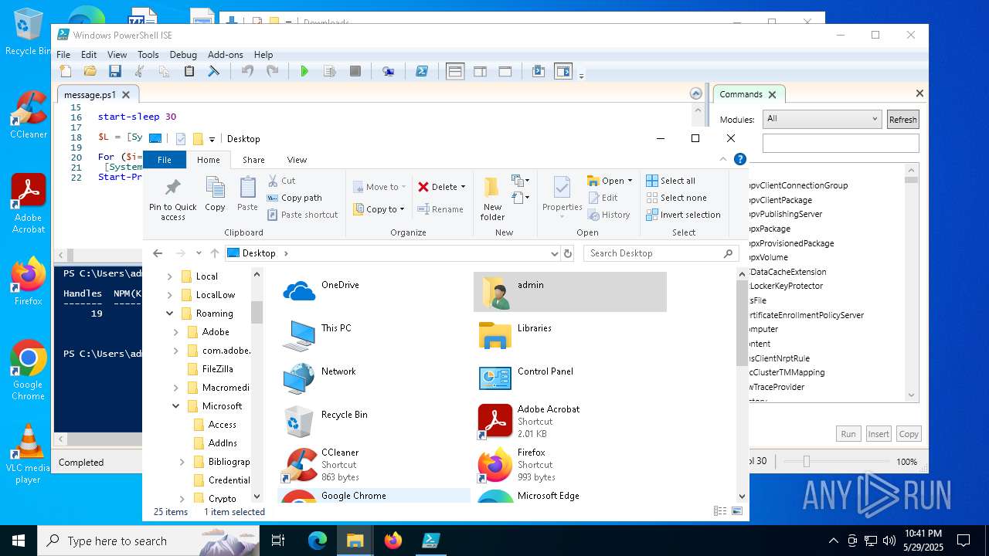Switch to the Share ribbon tab
989x556 pixels.
click(x=253, y=160)
